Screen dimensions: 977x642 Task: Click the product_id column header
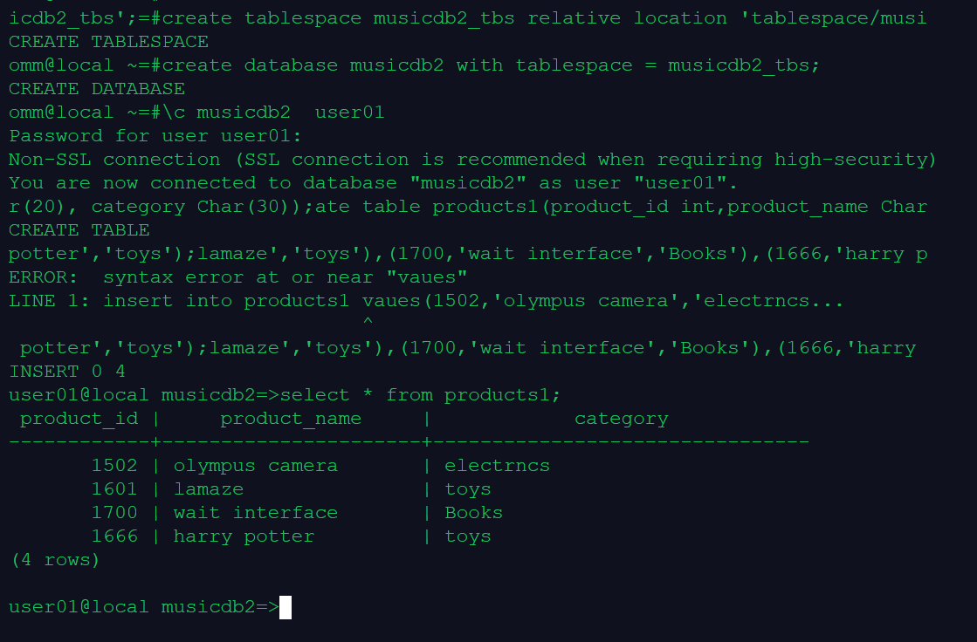(79, 419)
